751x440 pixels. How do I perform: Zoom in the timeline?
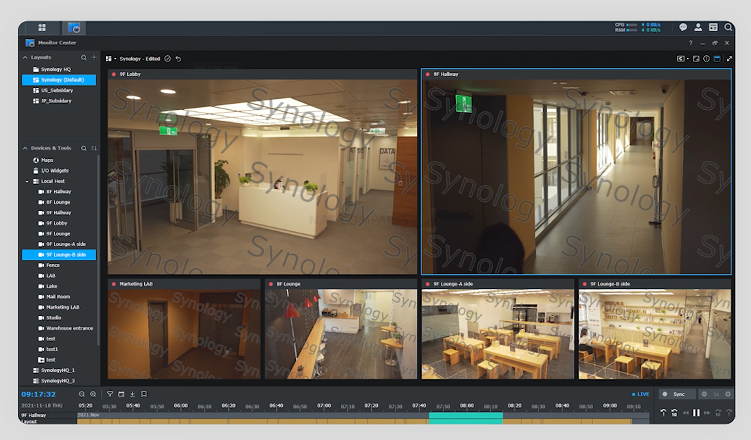(x=93, y=394)
